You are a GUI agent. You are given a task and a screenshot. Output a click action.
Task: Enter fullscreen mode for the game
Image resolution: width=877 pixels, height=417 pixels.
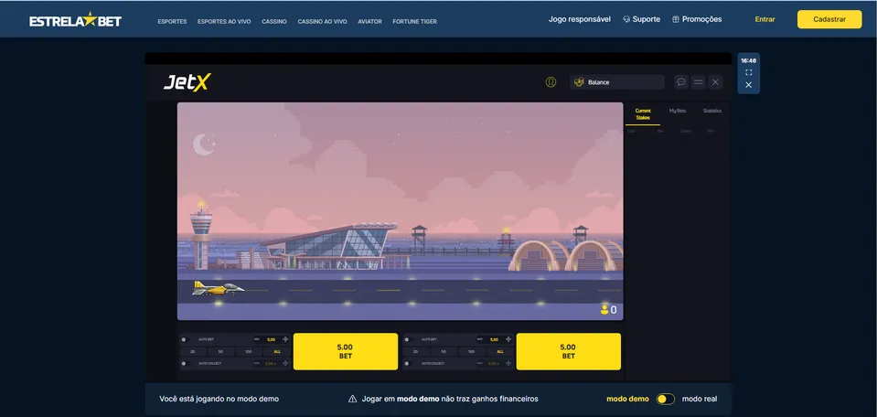[x=748, y=72]
